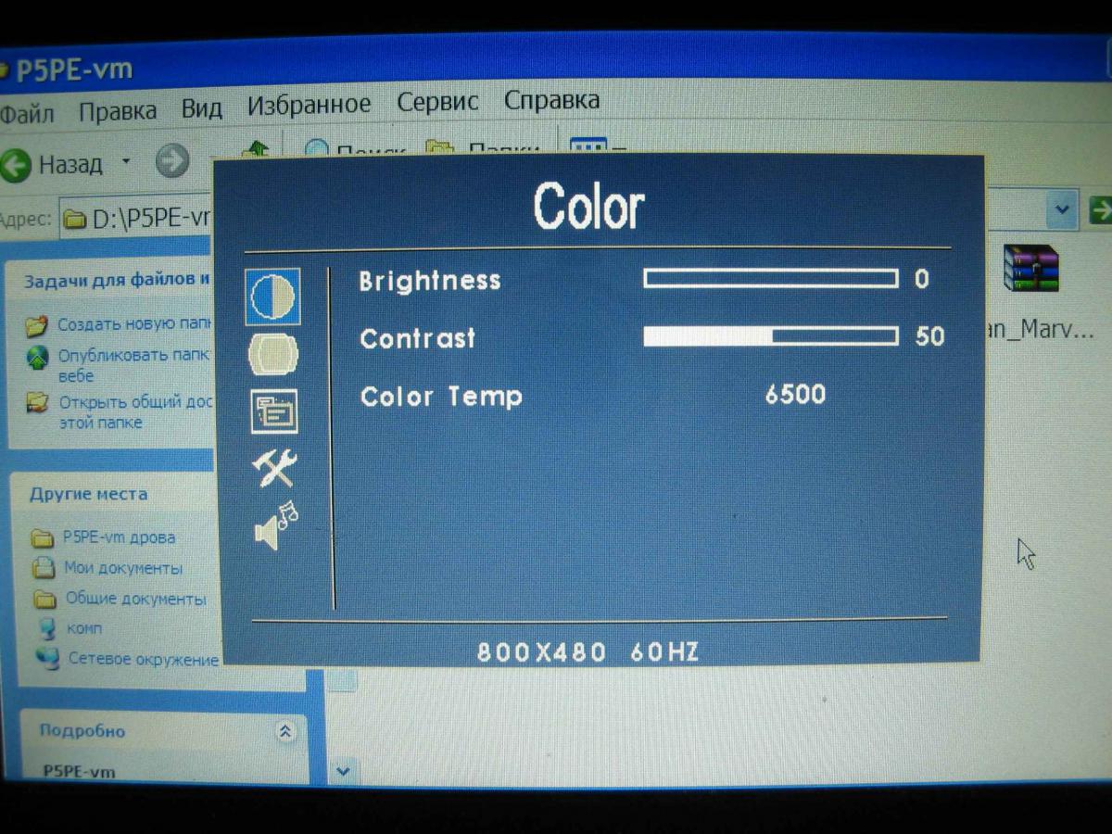Click the Назад back button

52,165
